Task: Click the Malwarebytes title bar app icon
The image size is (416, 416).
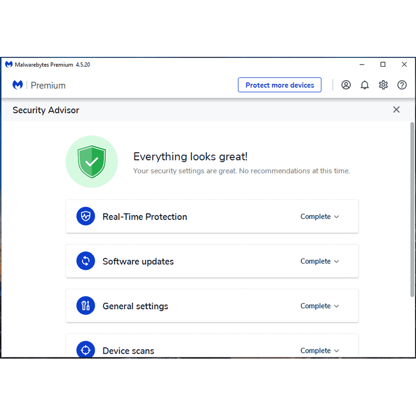Action: (9, 64)
